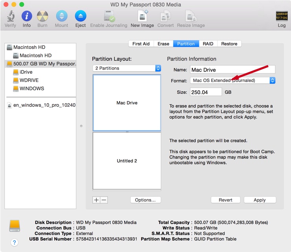
Task: Click the partition Name field
Action: [233, 70]
